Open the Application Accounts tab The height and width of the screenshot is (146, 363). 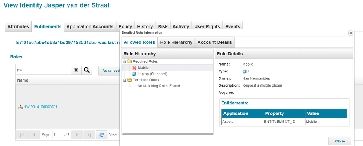pos(90,26)
